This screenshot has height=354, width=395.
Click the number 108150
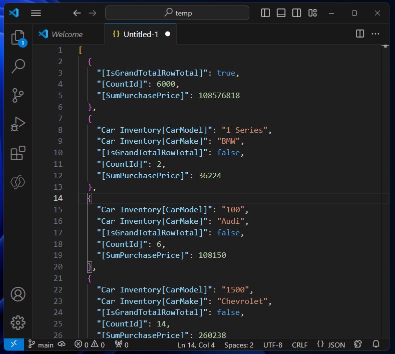coord(212,255)
